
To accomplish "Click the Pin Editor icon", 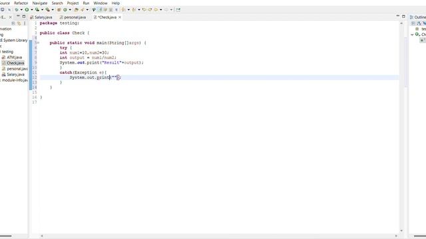I will click(x=178, y=10).
